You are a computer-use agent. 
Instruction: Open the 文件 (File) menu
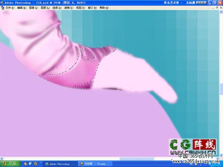(10, 8)
